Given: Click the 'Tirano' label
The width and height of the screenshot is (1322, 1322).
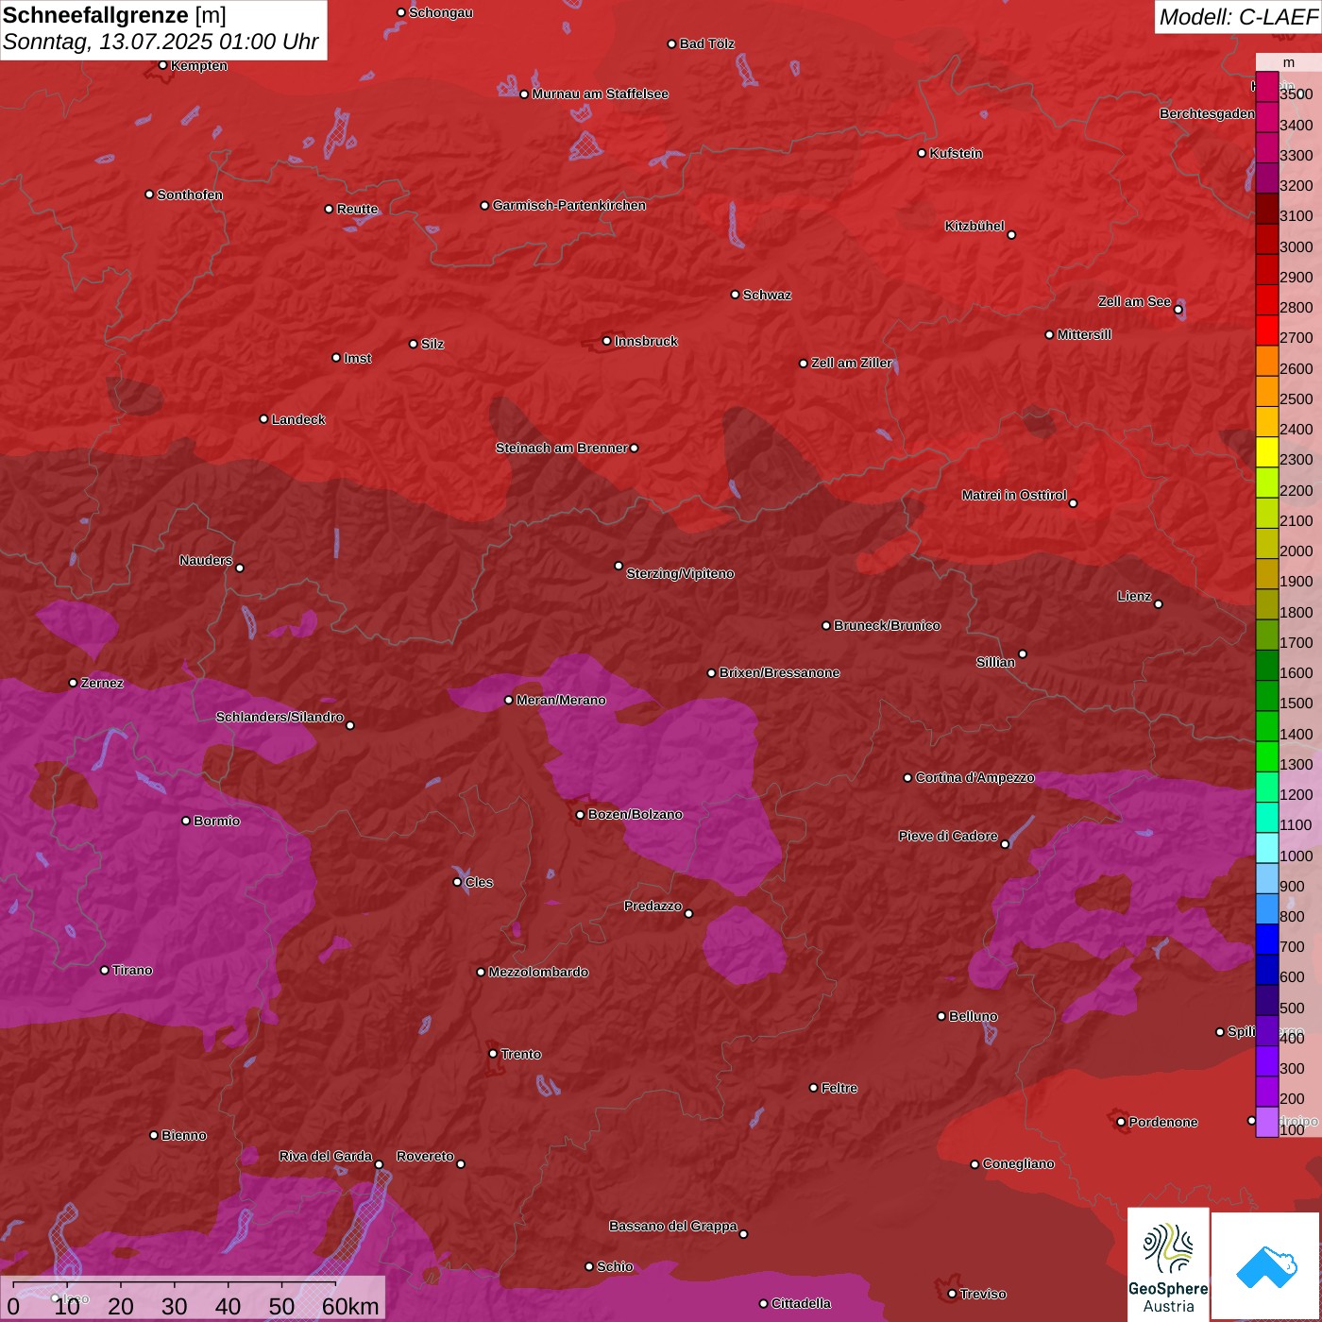Looking at the screenshot, I should [132, 971].
